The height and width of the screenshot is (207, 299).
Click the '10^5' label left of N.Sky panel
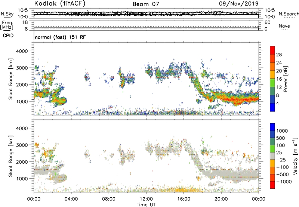tap(23, 10)
